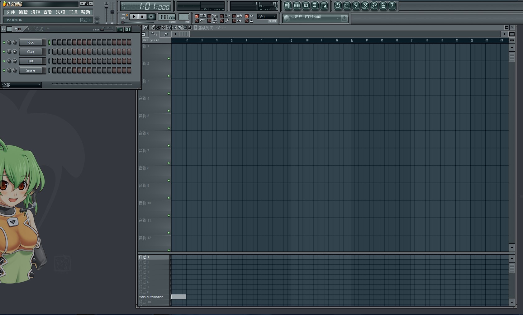Screen dimensions: 523x315
Task: Toggle the metronome option
Action: coord(197,21)
